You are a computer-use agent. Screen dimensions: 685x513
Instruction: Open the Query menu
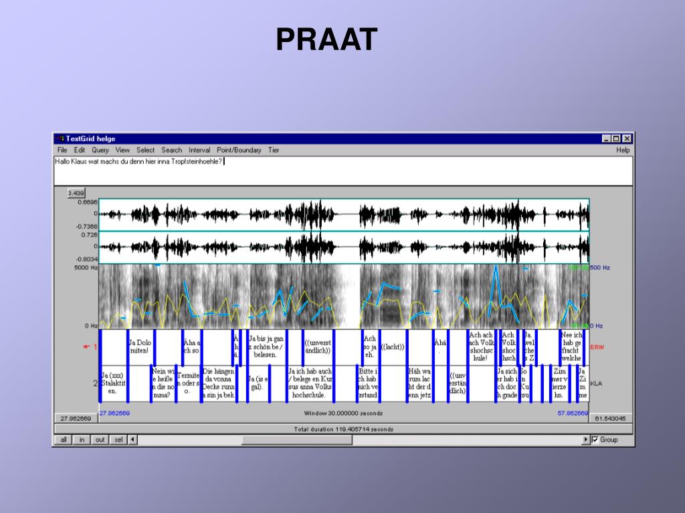100,150
